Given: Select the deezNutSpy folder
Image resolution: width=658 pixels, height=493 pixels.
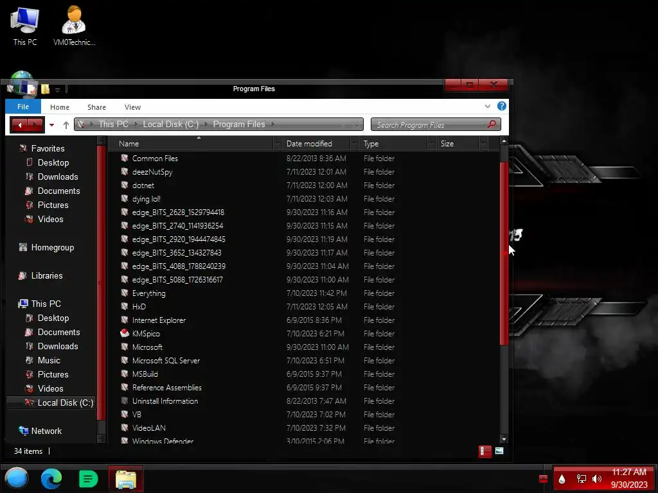Looking at the screenshot, I should [152, 172].
